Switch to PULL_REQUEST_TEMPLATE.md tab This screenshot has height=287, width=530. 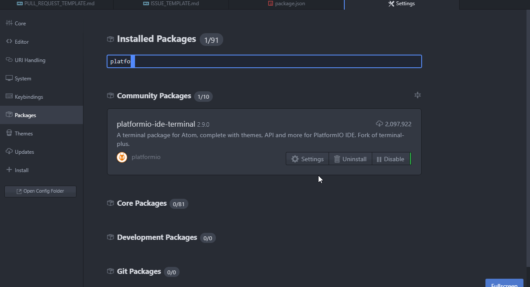56,3
